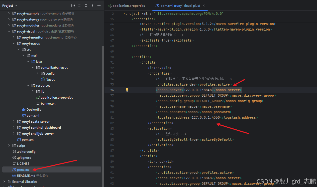Click the light bulb intention icon on line 76
The height and width of the screenshot is (187, 317).
coord(127,90)
